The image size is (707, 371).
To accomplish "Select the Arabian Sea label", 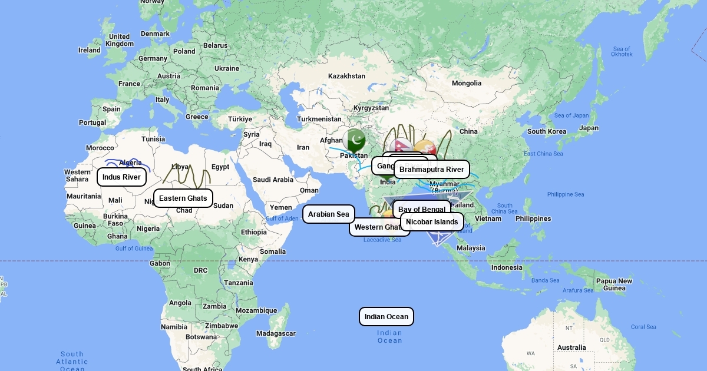I will (x=329, y=214).
